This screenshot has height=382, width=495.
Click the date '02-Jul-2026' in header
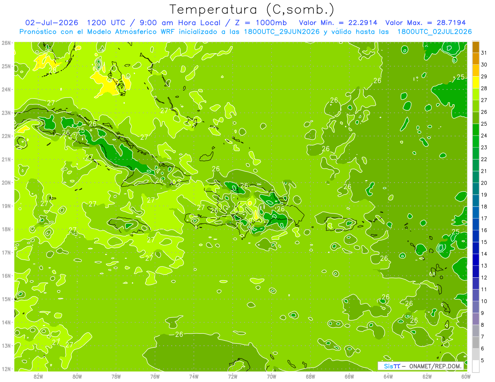click(x=52, y=23)
